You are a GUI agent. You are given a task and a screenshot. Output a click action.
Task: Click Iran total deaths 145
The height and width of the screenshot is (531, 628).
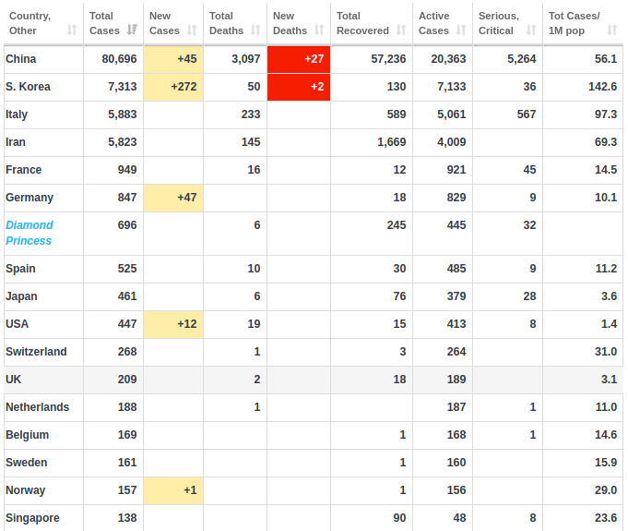[x=251, y=142]
